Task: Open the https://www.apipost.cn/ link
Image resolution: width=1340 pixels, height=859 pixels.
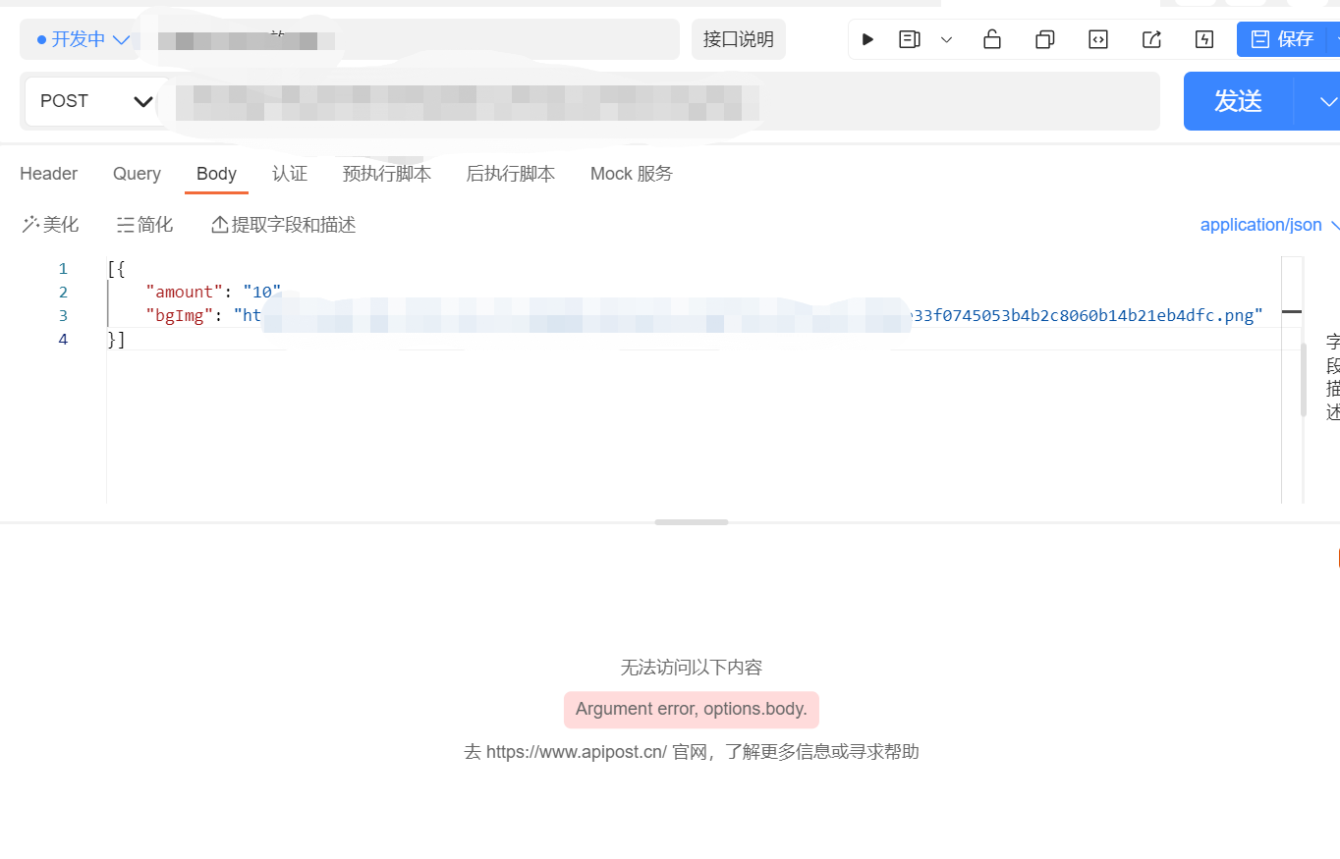Action: coord(577,752)
